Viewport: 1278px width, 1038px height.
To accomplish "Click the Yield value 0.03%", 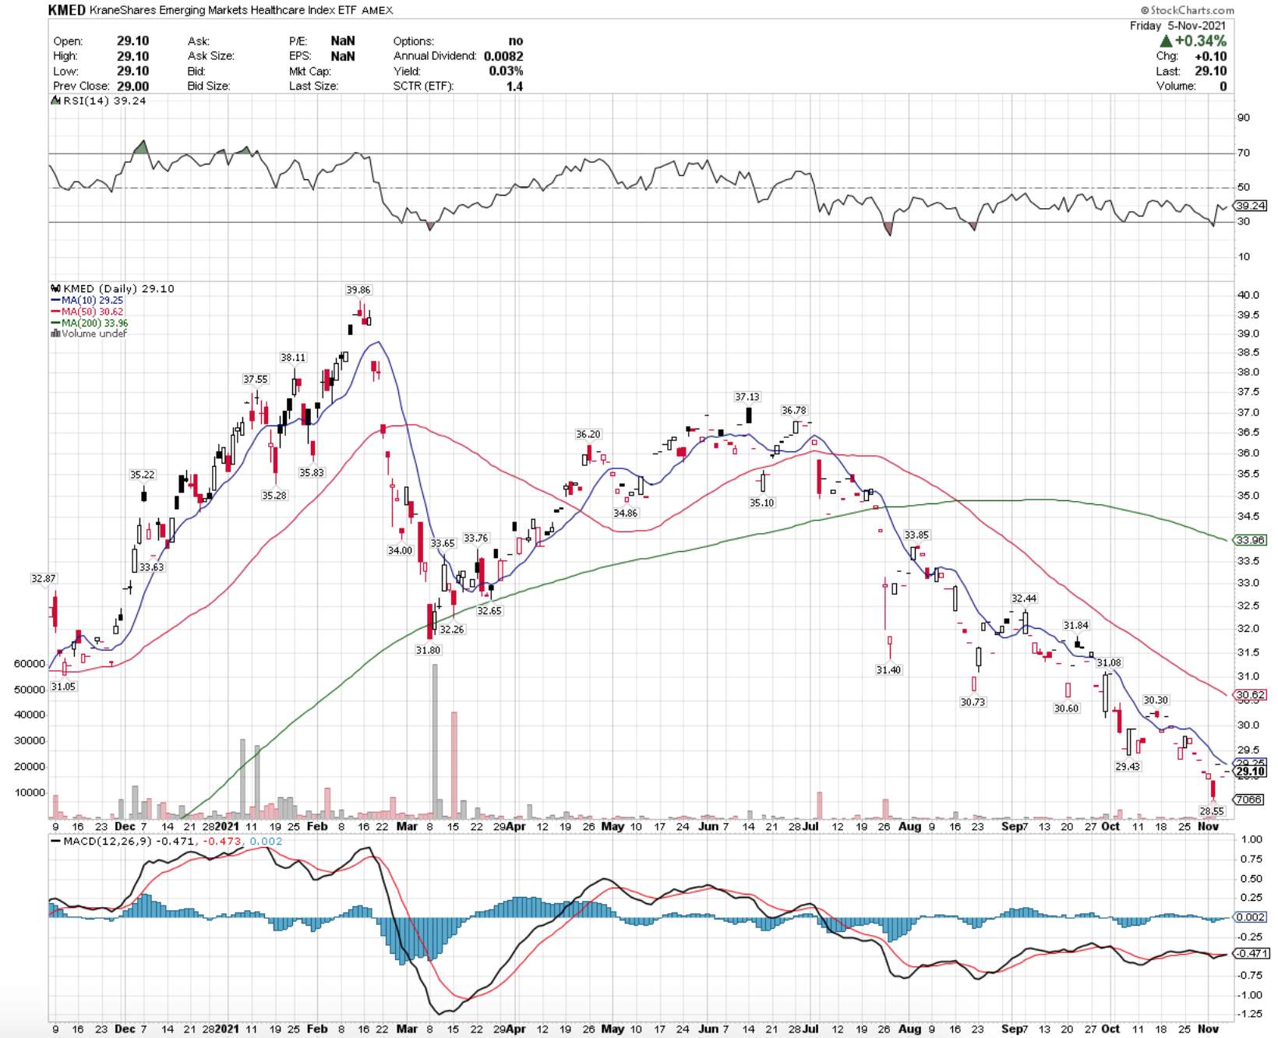I will click(507, 71).
